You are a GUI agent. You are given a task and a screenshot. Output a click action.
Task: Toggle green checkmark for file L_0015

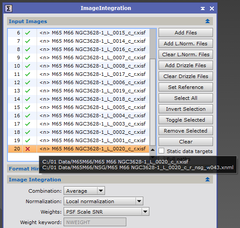[28, 33]
